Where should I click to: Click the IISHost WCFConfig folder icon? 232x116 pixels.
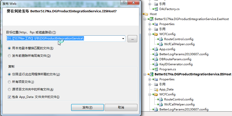click(156, 94)
